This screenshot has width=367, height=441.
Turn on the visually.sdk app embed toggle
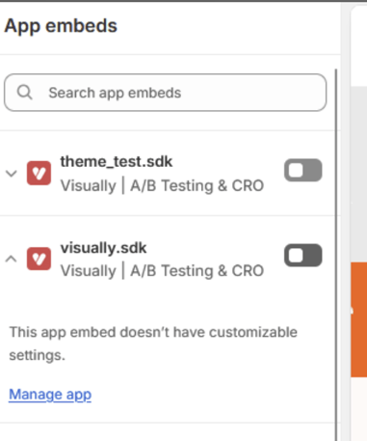click(302, 256)
